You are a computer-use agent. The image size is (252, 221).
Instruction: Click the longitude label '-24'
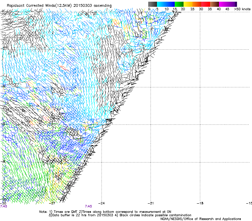101,203
